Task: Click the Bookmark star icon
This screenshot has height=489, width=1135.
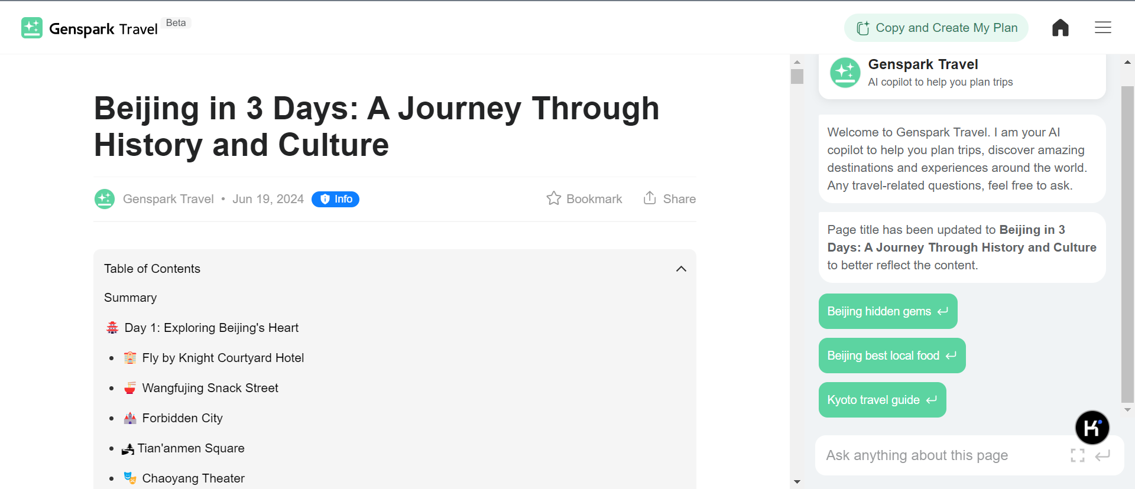Action: click(x=553, y=198)
